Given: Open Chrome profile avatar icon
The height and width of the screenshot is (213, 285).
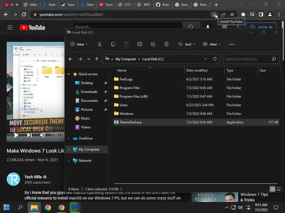Looking at the screenshot, I should coord(270,14).
